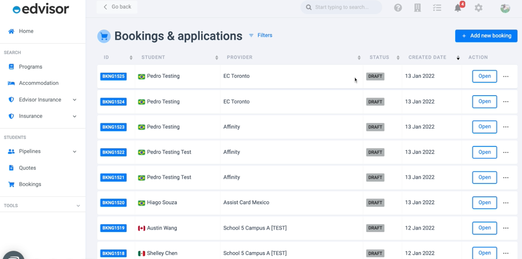The height and width of the screenshot is (259, 522).
Task: Open notifications bell icon
Action: [x=458, y=8]
